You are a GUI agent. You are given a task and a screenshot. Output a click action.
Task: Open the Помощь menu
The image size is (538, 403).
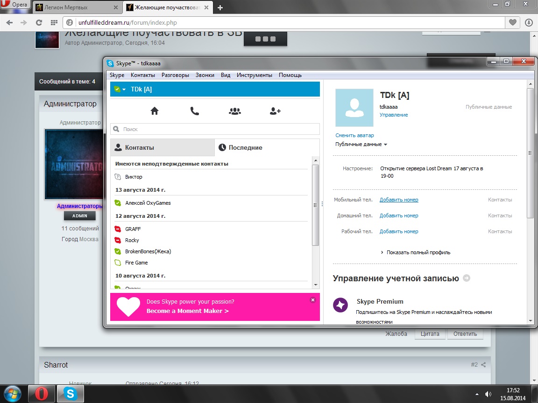pyautogui.click(x=290, y=75)
